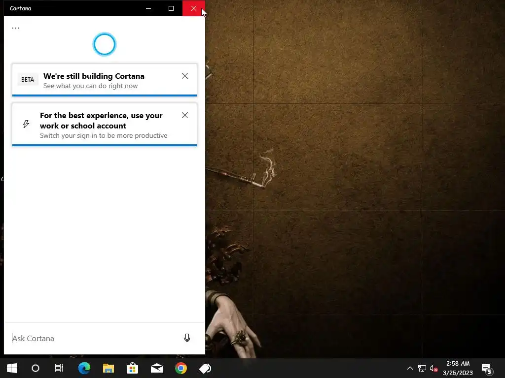Click the lightning bolt icon on account card

point(26,124)
